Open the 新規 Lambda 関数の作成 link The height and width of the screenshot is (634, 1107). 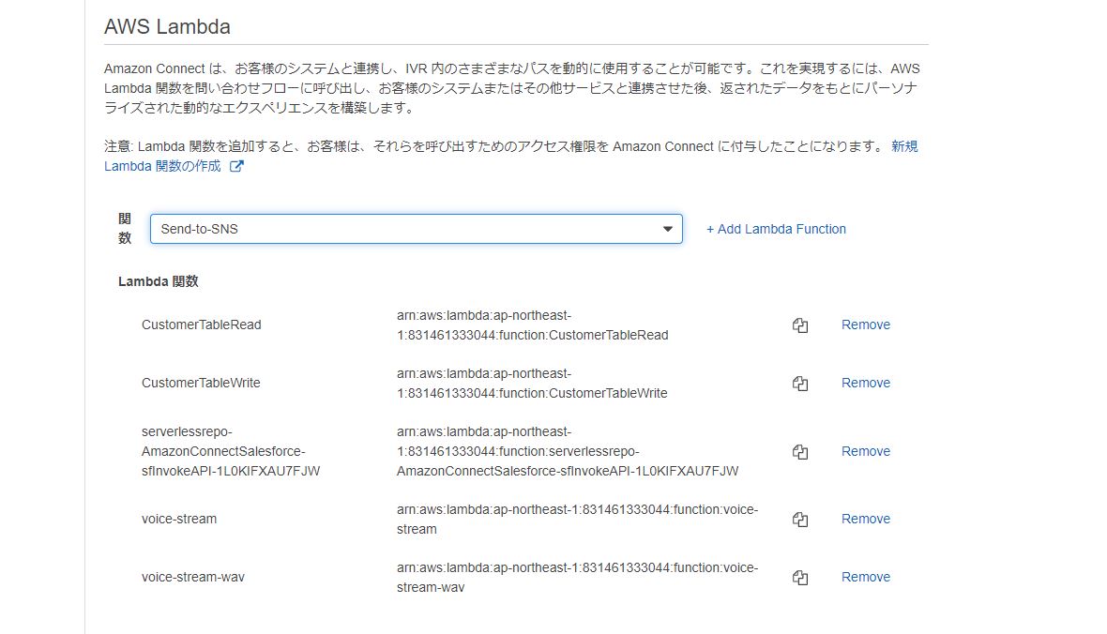[x=164, y=165]
